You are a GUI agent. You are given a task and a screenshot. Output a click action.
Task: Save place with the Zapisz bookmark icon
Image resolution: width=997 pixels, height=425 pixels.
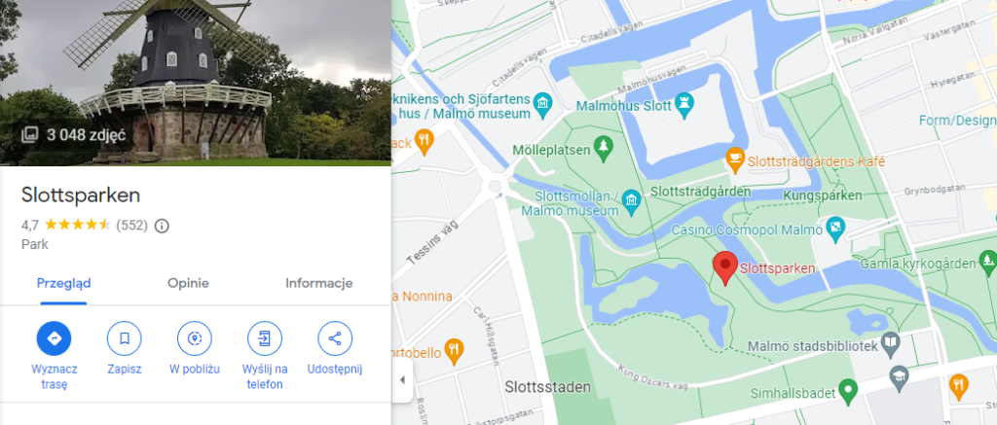pyautogui.click(x=124, y=338)
